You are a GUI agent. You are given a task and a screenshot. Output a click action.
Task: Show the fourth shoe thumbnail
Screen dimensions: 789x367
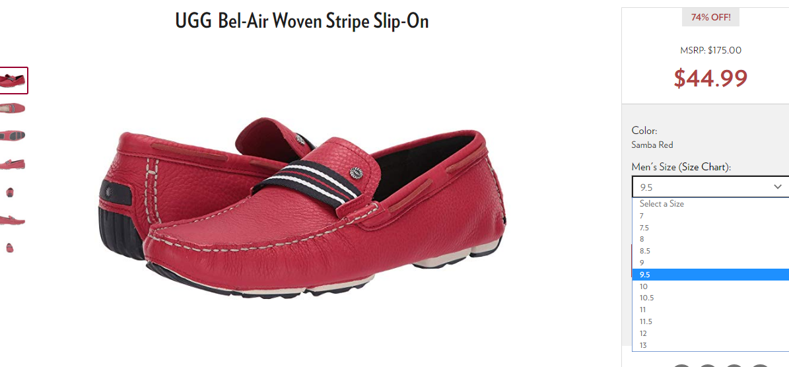tap(13, 164)
